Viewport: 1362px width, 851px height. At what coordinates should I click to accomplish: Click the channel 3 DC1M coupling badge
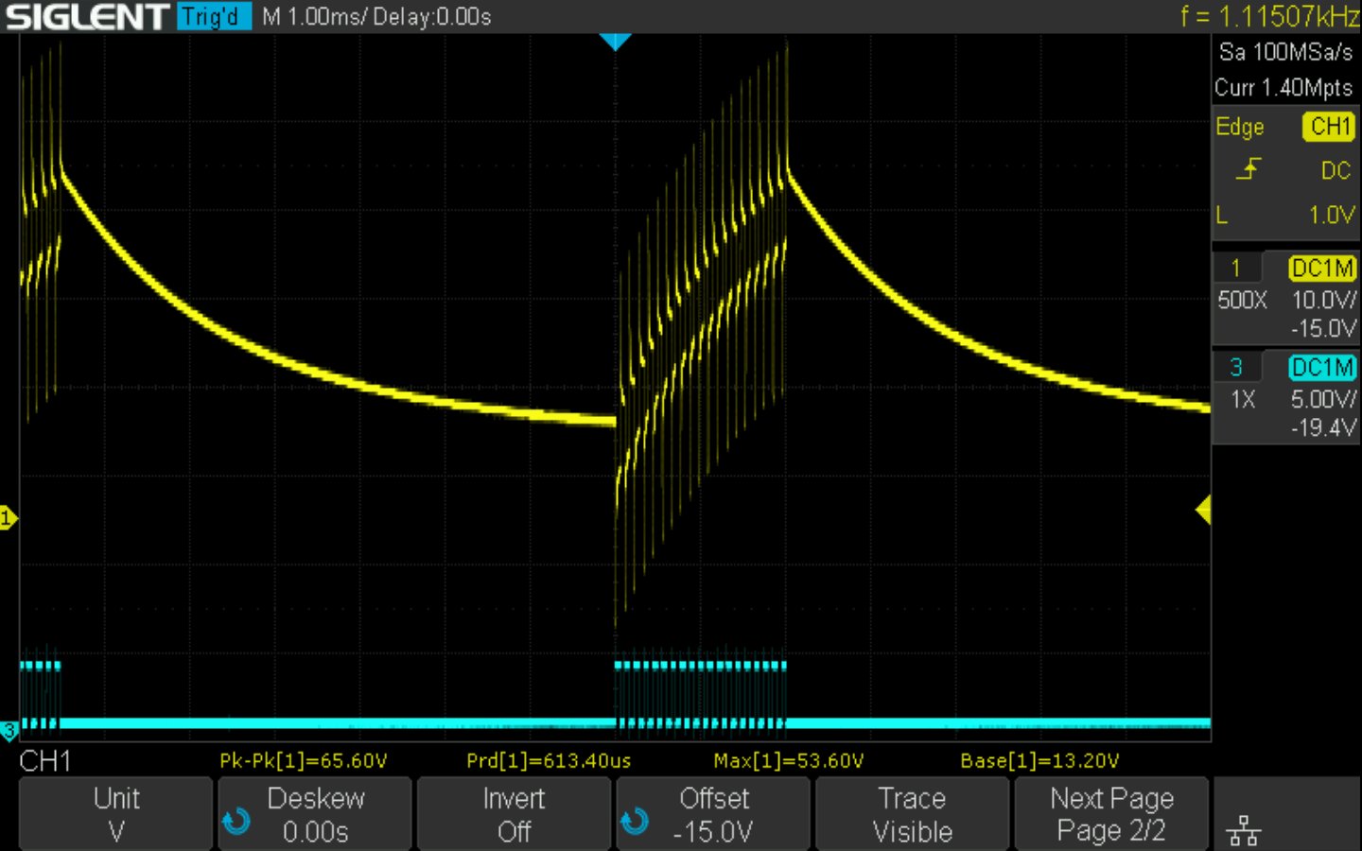(x=1322, y=368)
